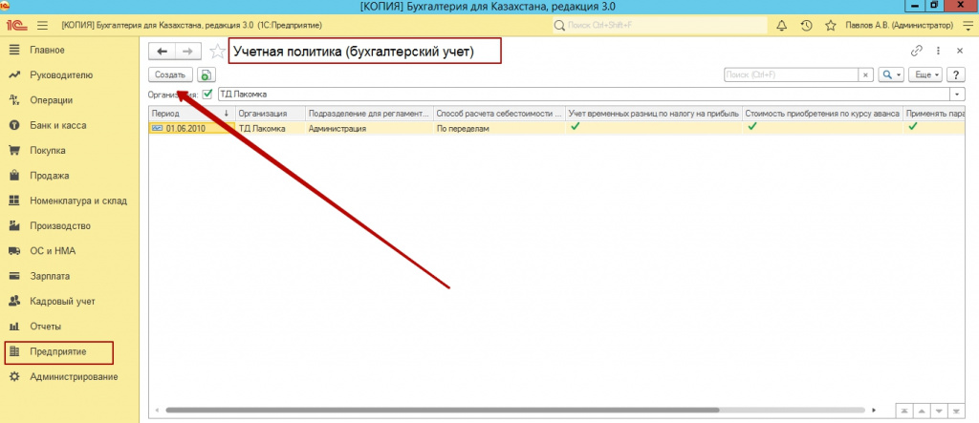Select the По переделам cell
This screenshot has width=979, height=423.
pos(499,128)
